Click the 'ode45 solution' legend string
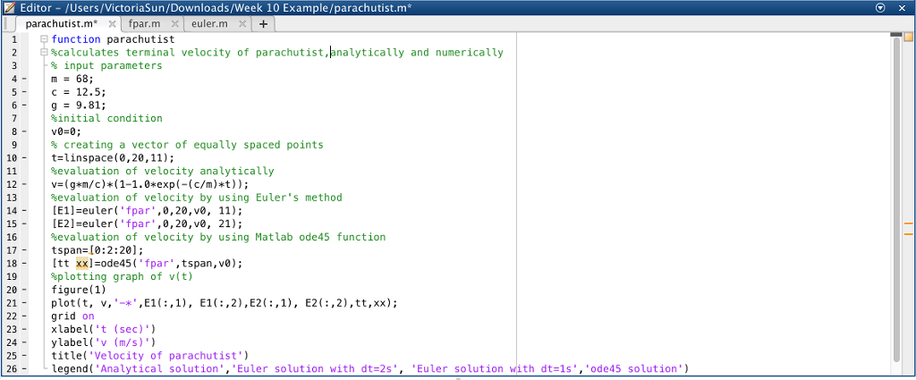 (634, 369)
